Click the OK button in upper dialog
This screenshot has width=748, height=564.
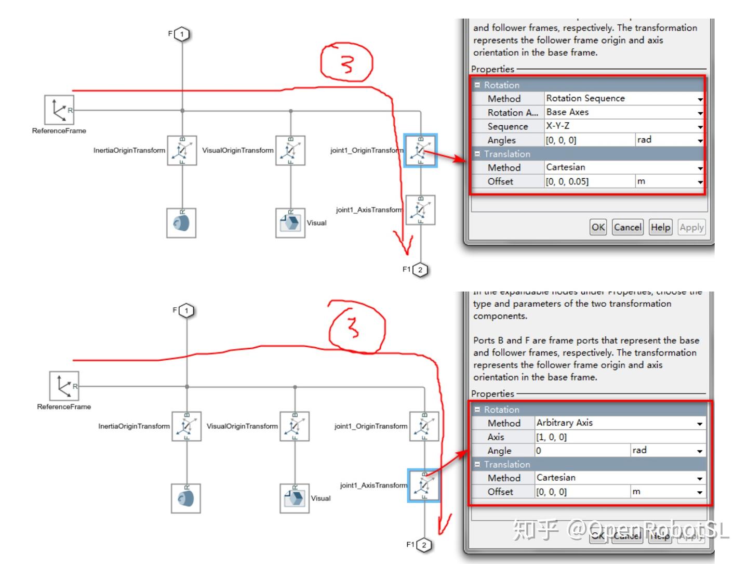point(598,227)
